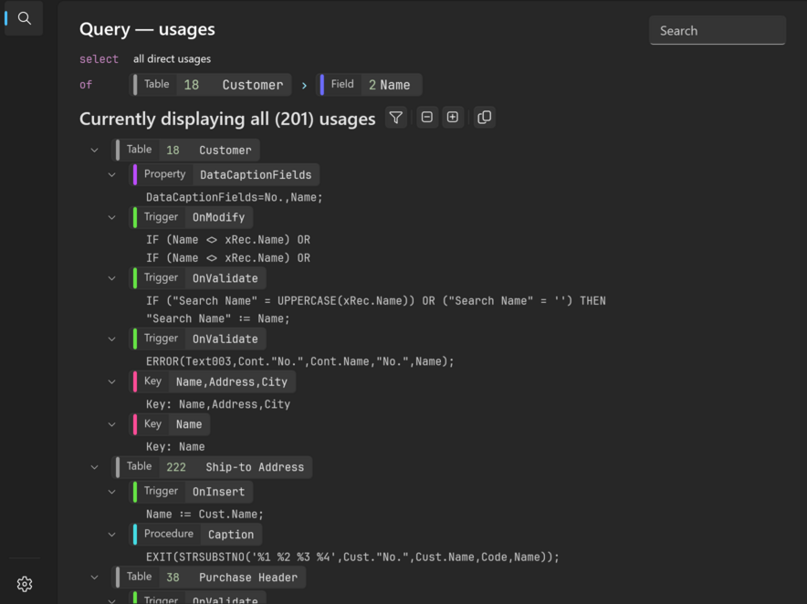Click the second 'IF (Name <> xRec.Name) OR' line
The width and height of the screenshot is (807, 604).
coord(228,258)
